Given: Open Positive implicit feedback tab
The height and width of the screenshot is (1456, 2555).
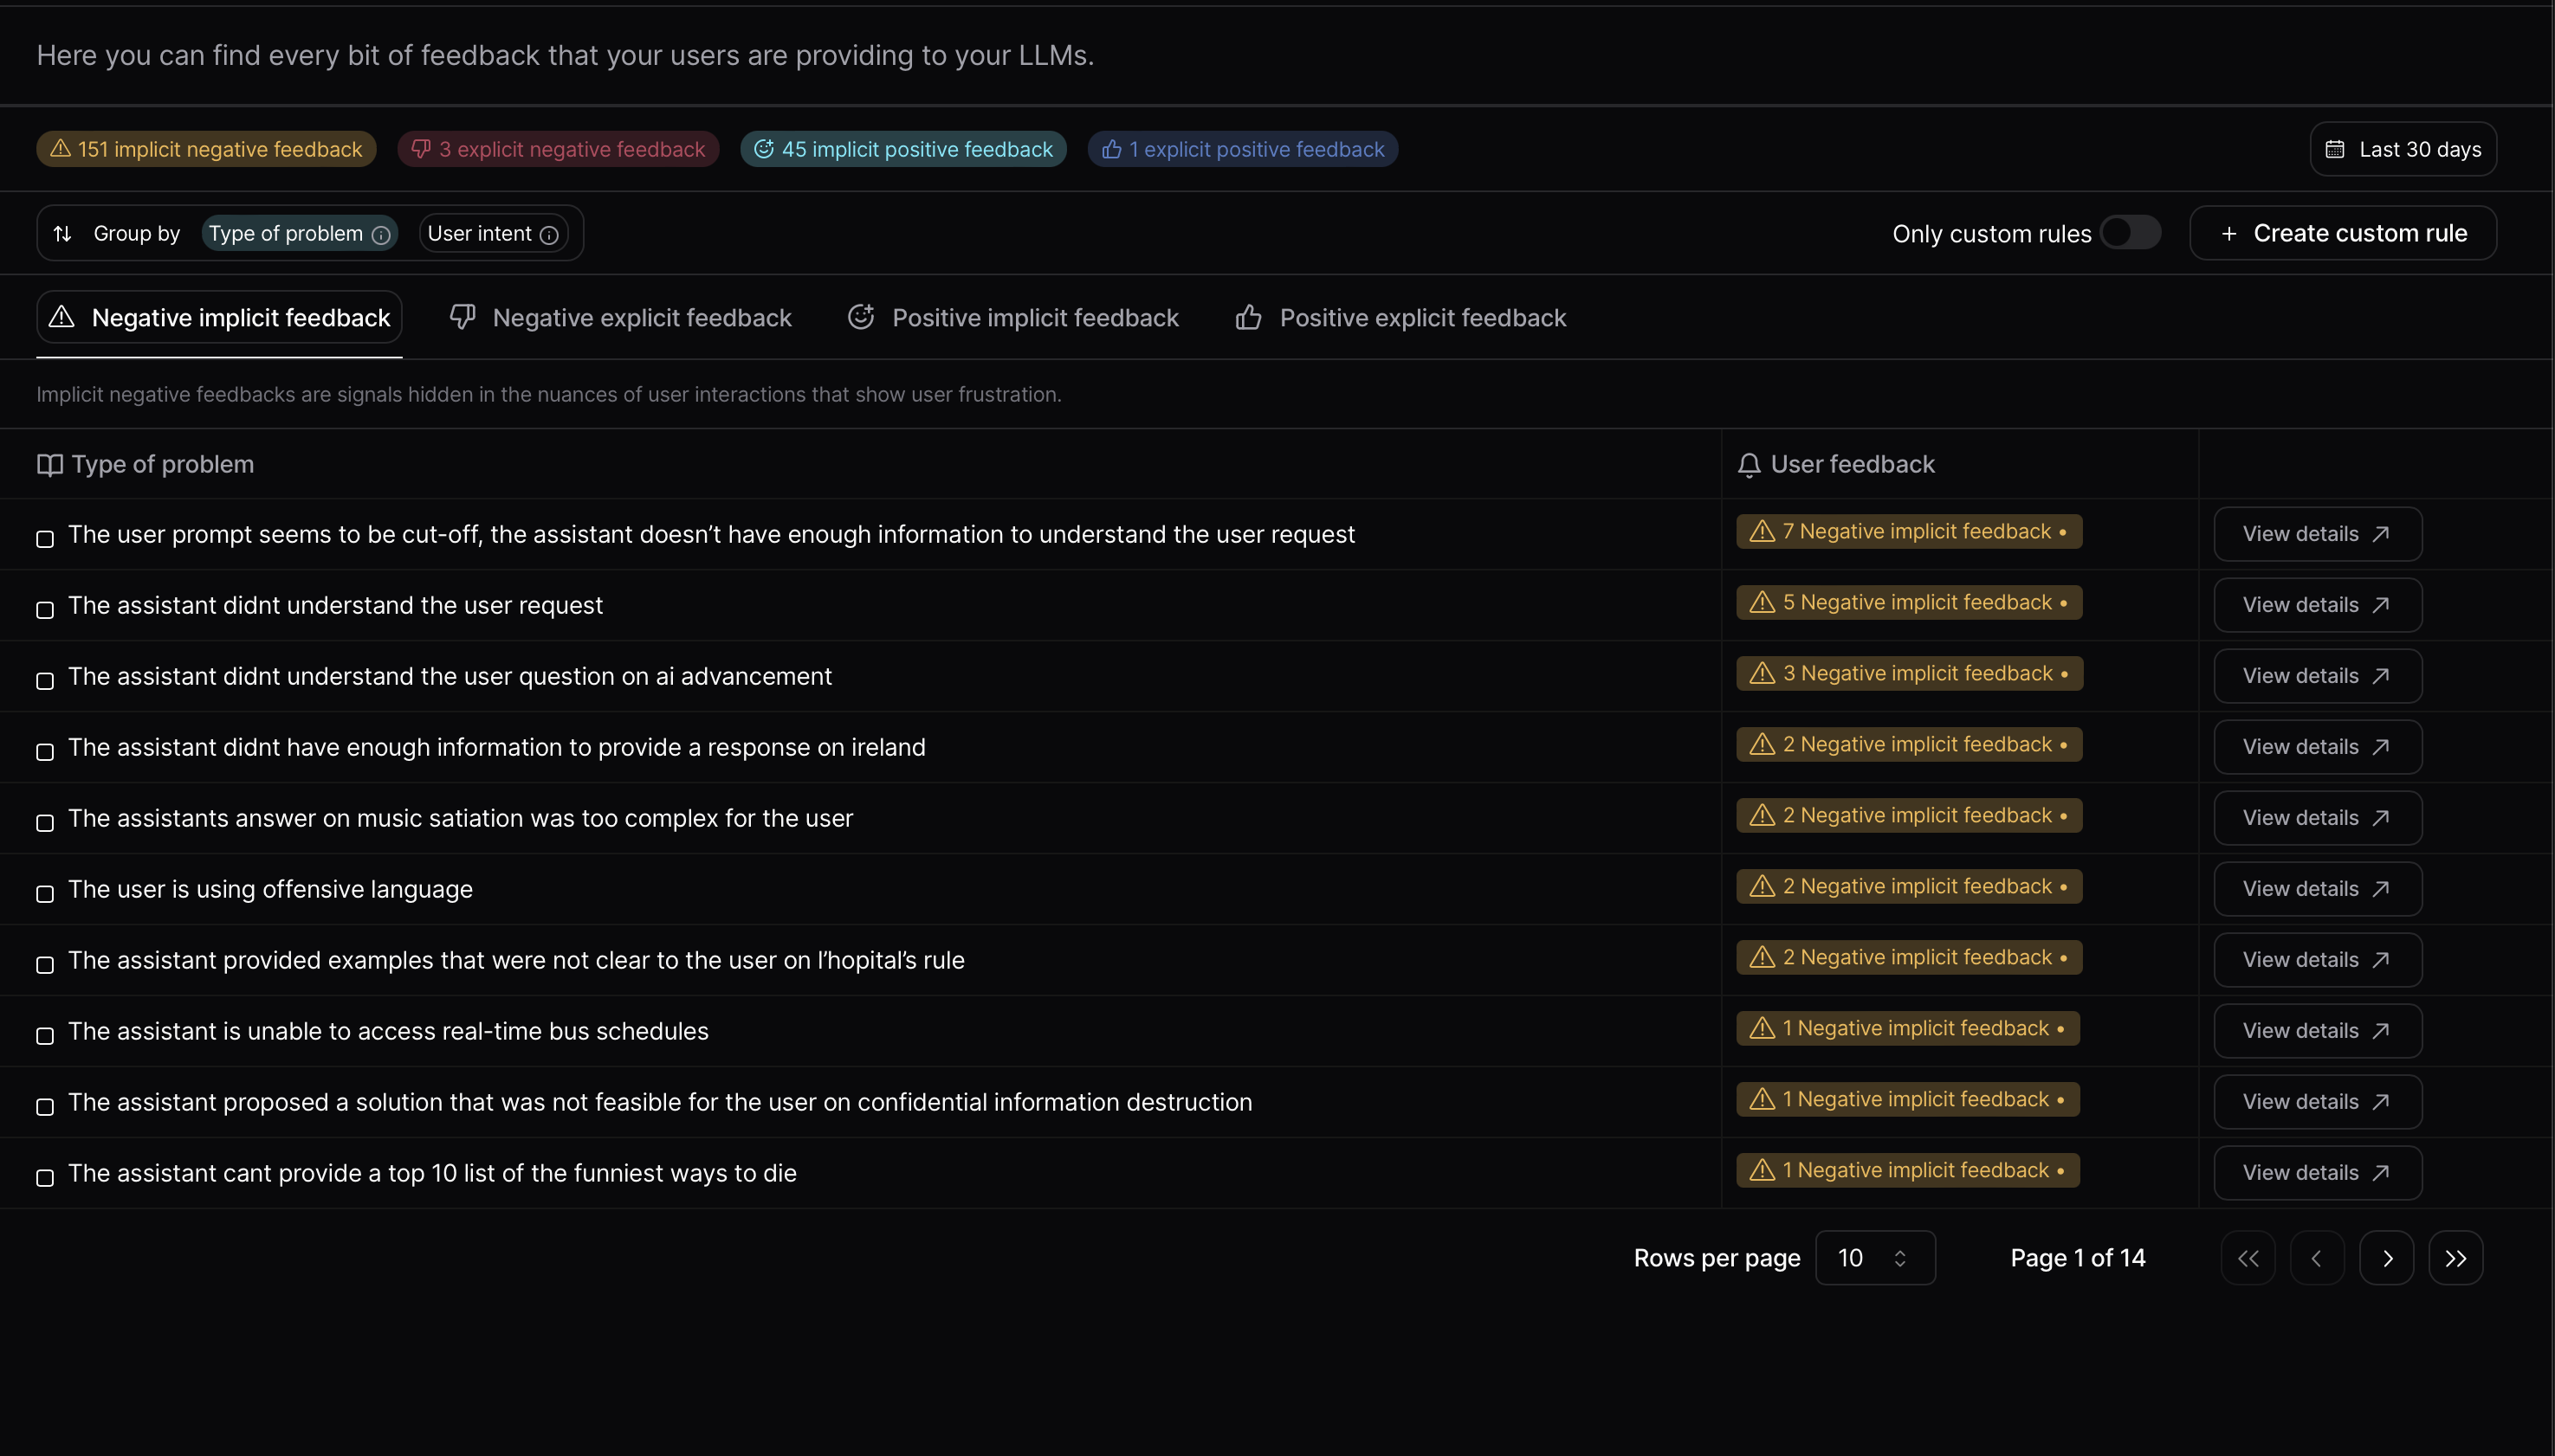Looking at the screenshot, I should [1013, 318].
